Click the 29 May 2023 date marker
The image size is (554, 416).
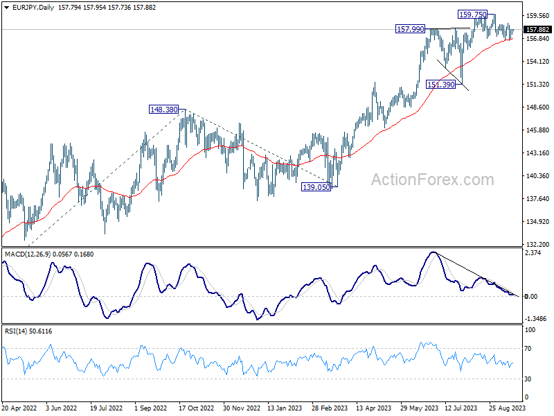coord(419,408)
